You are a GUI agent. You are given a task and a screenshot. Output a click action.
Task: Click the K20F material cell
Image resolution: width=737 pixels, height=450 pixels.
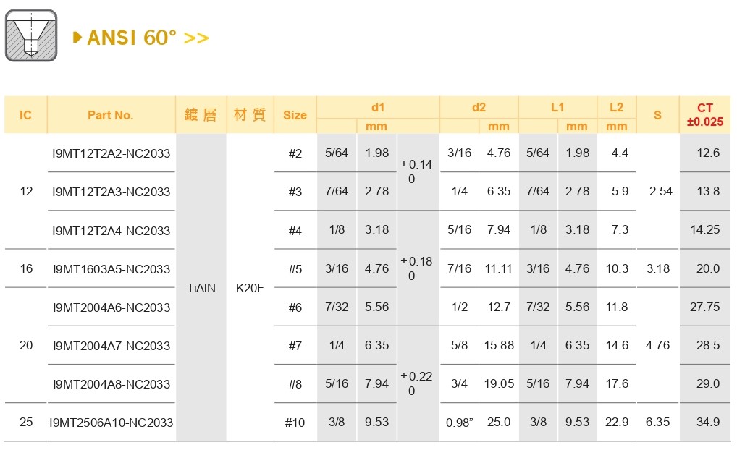pyautogui.click(x=250, y=288)
